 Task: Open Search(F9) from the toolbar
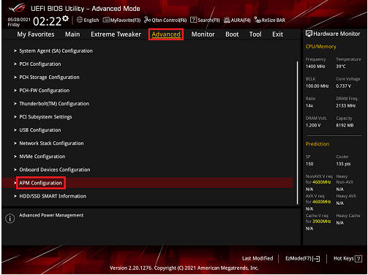[x=205, y=20]
